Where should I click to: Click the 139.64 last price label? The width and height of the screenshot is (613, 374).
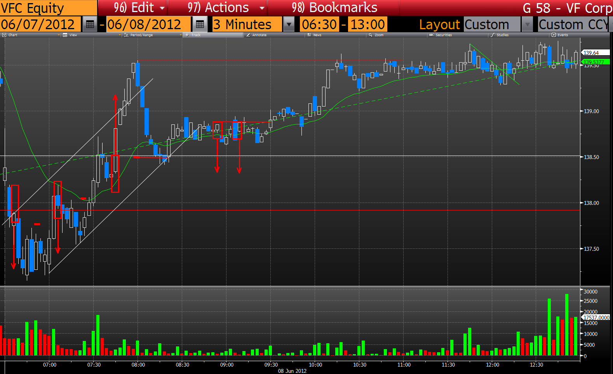(x=595, y=53)
